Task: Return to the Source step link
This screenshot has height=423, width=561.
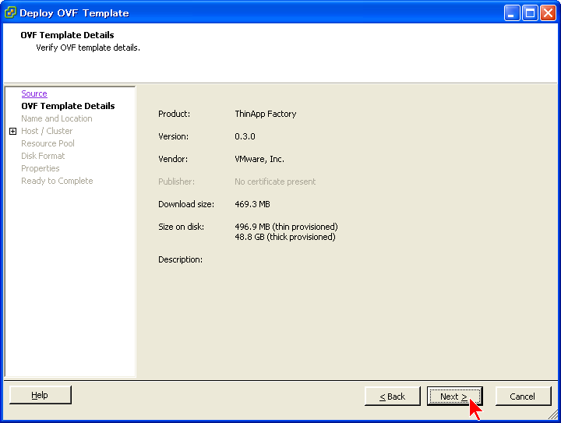Action: tap(34, 93)
